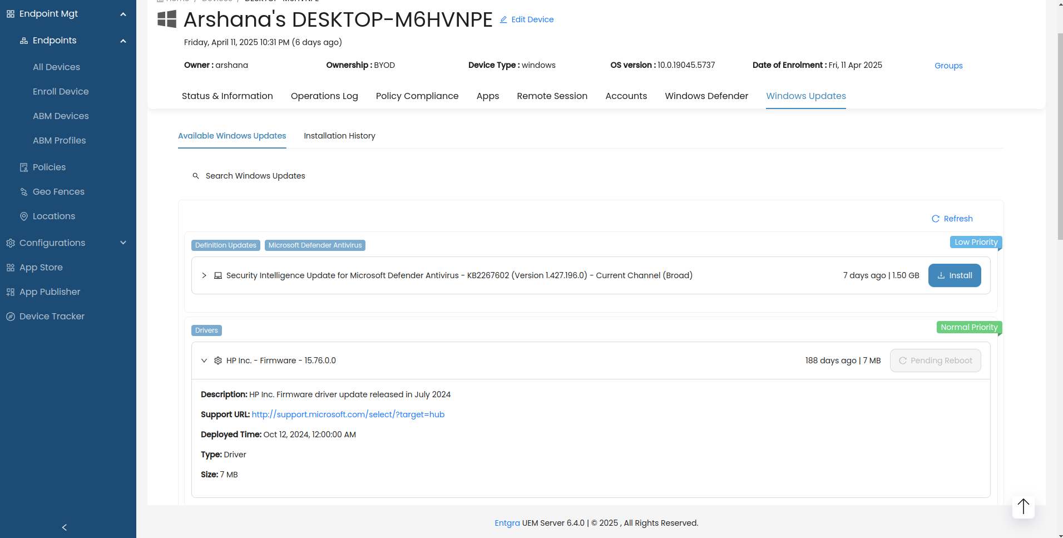Go to All Devices in sidebar

(56, 67)
